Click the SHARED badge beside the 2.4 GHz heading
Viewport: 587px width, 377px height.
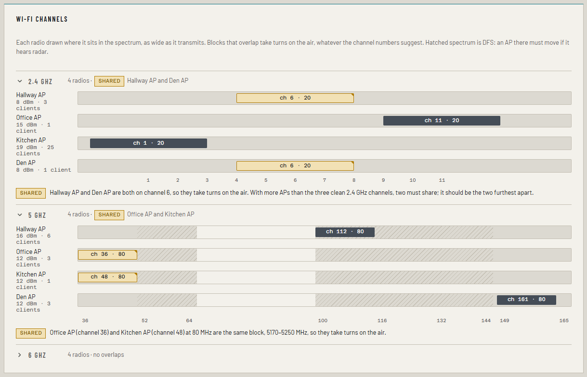(x=109, y=81)
